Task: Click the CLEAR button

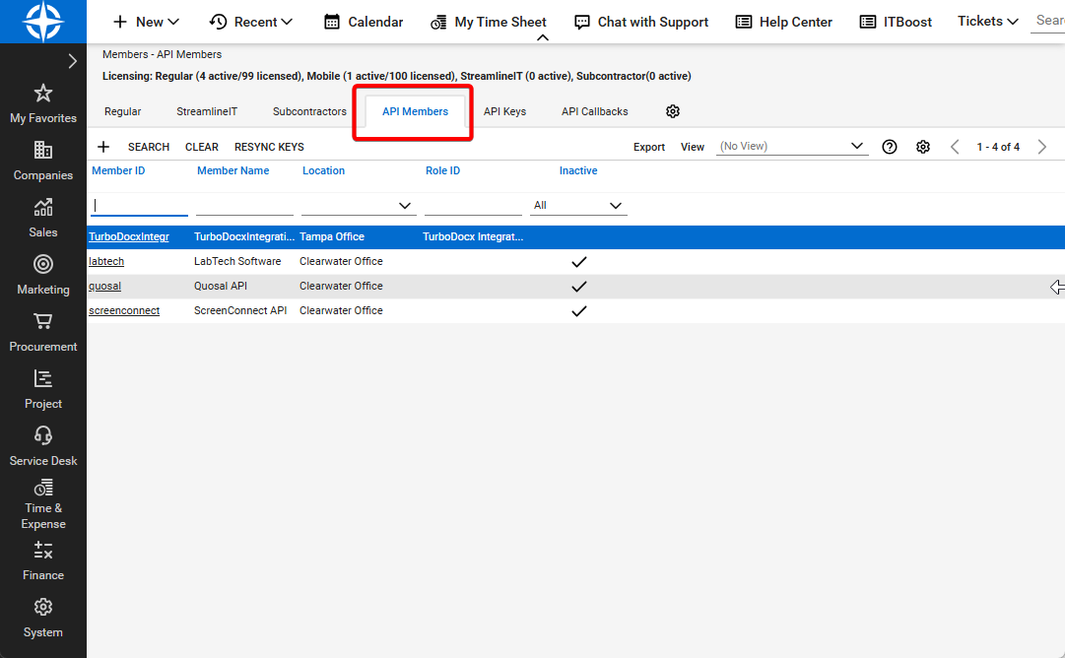Action: 202,147
